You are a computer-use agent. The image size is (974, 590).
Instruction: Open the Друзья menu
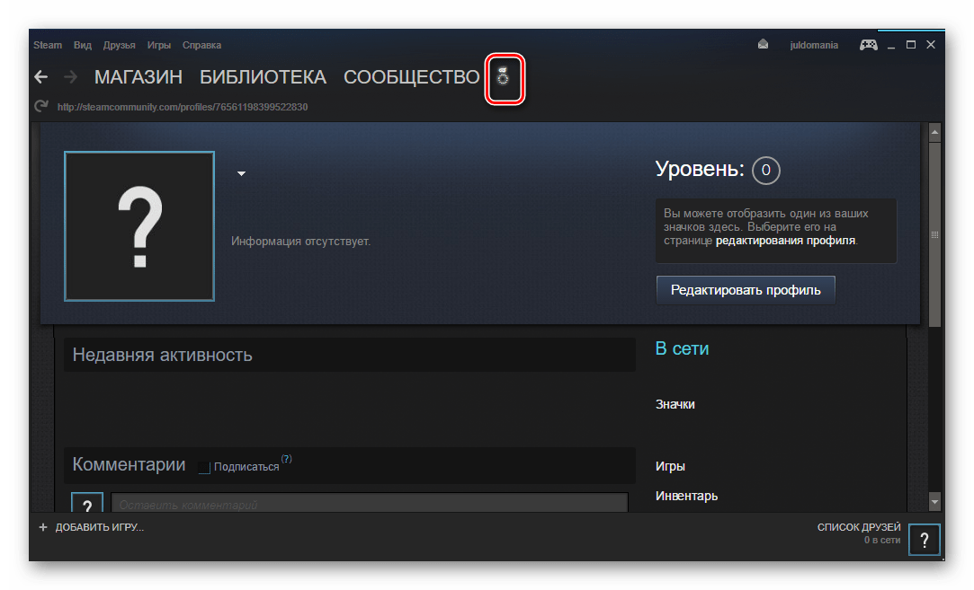(120, 45)
